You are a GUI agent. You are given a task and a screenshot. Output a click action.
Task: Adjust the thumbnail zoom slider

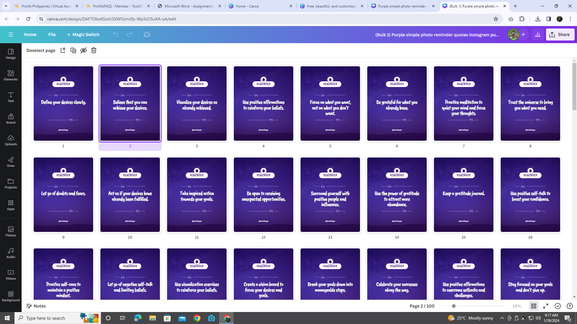454,306
